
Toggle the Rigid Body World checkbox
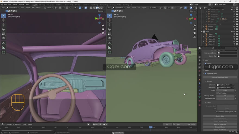(x=206, y=74)
